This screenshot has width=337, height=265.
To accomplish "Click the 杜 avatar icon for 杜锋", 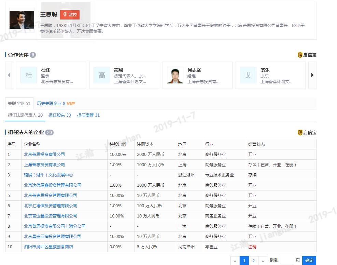I will pos(29,75).
